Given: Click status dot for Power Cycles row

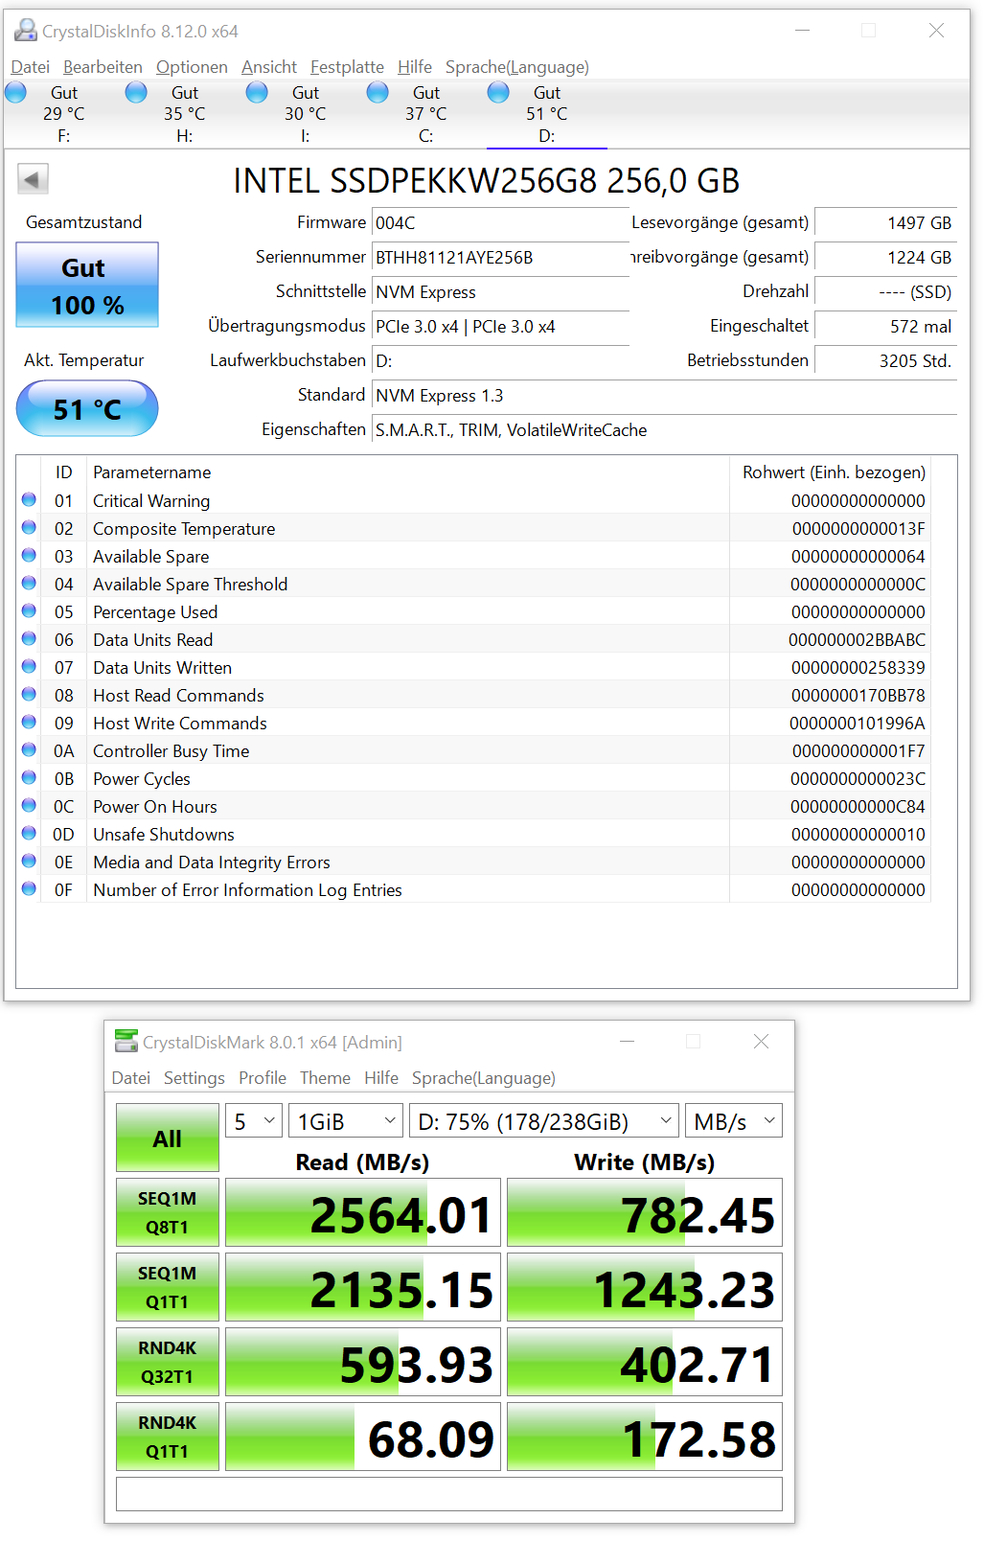Looking at the screenshot, I should [x=29, y=777].
